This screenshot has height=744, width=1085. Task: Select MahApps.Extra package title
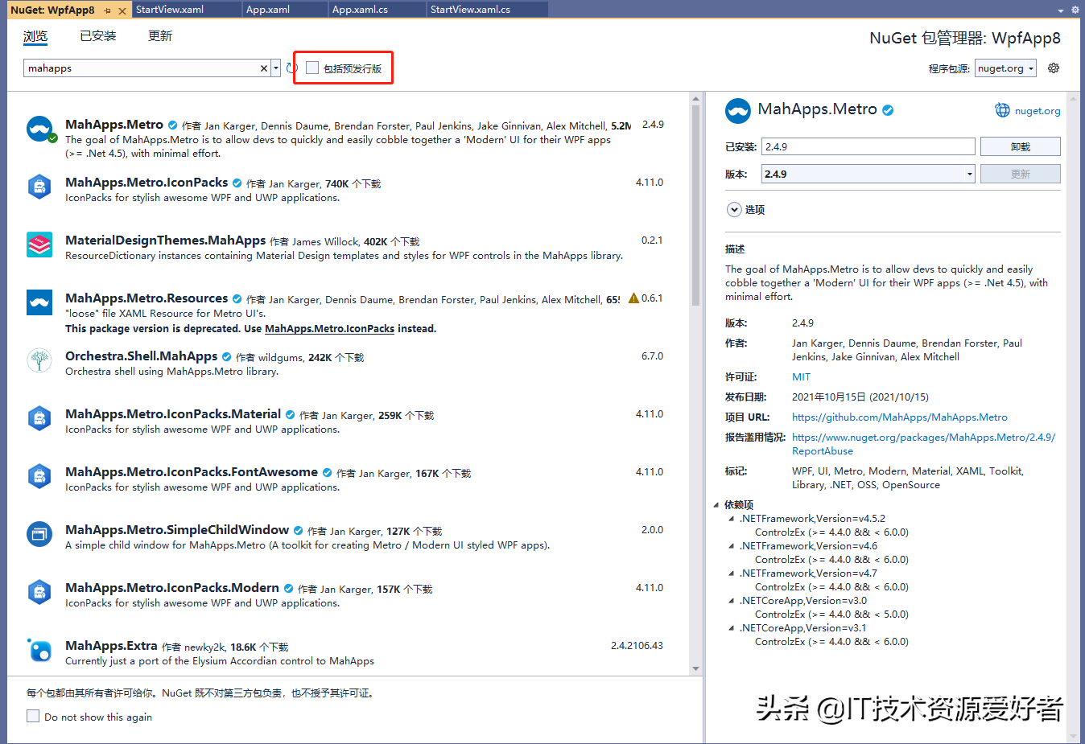111,646
